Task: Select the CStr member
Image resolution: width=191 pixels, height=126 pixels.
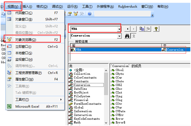Action: coord(119,104)
